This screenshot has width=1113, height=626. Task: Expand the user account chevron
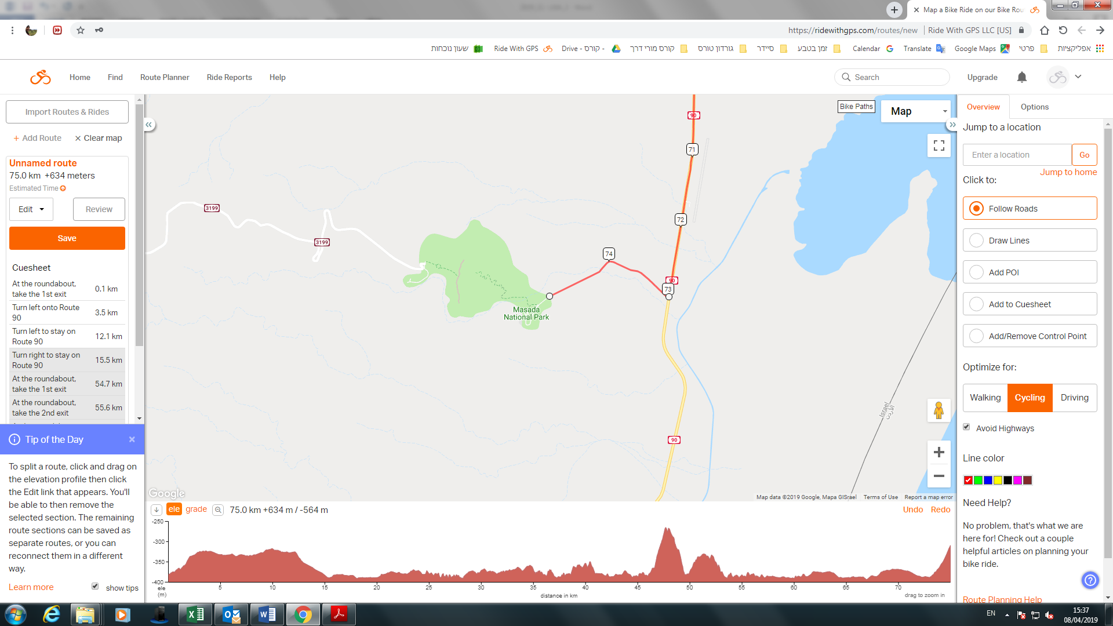(1078, 77)
